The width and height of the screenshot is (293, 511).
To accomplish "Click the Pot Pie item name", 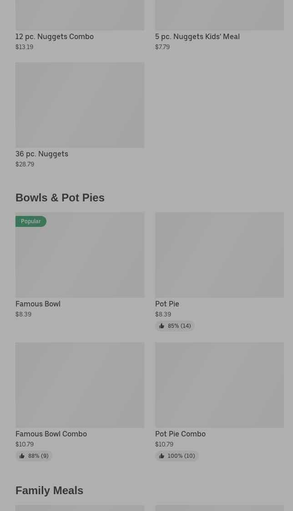I will (167, 304).
